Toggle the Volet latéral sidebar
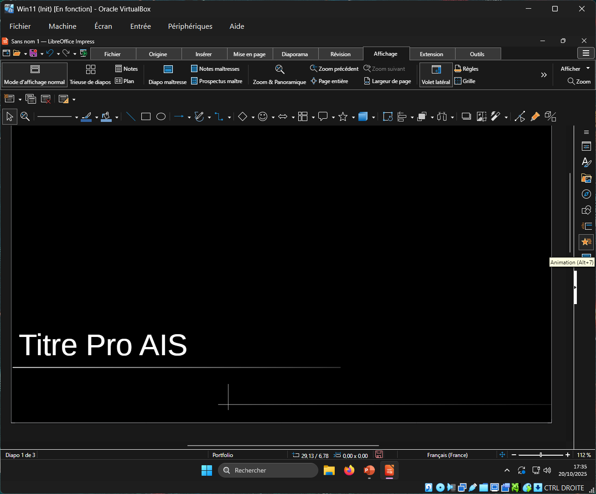596x494 pixels. tap(435, 75)
